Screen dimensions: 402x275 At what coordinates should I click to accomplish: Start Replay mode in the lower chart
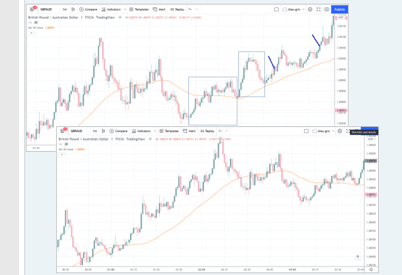point(207,131)
